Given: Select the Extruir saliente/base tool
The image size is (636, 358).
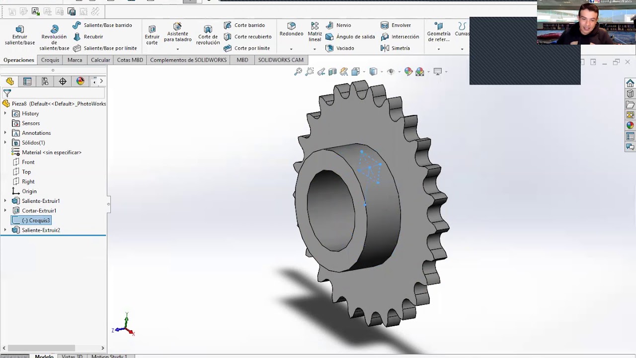Looking at the screenshot, I should point(20,35).
